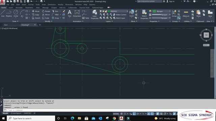Open the Parametric ribbon tab
Screen dimensions: 216x121
pyautogui.click(x=29, y=8)
